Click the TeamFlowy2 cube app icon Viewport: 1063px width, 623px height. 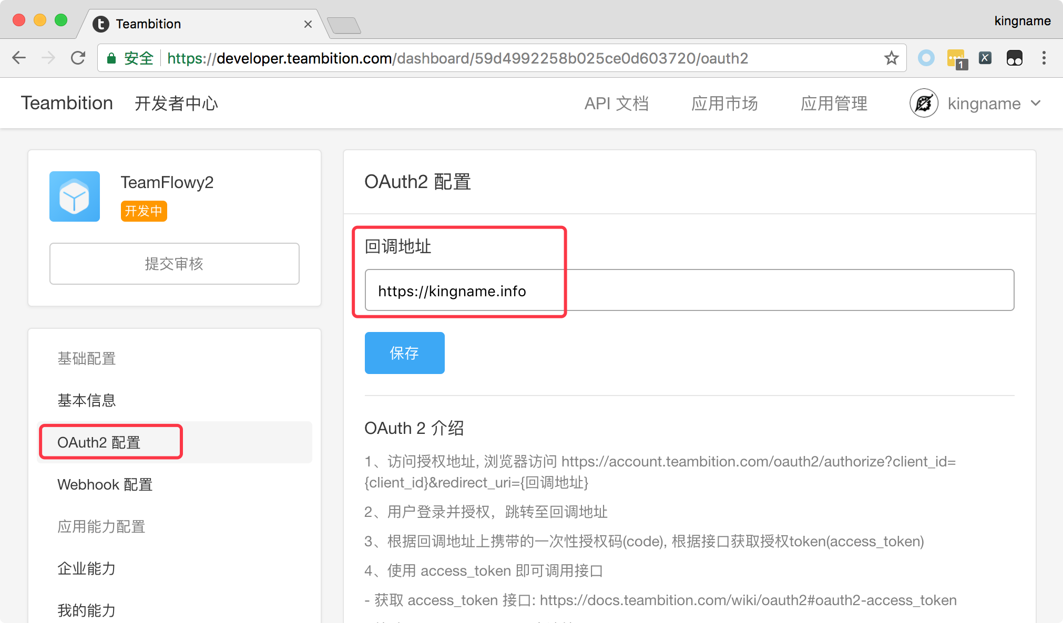(75, 196)
